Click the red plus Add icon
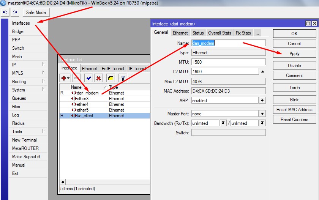319x200 pixels. pos(65,78)
